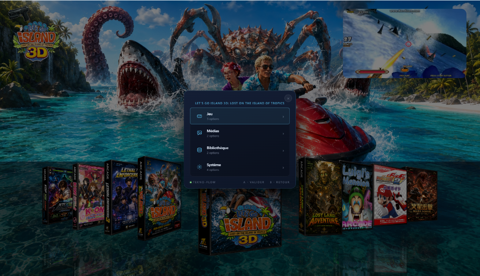This screenshot has height=276, width=480.
Task: Select the Lethal Enforcers 3 game box
Action: pyautogui.click(x=121, y=197)
